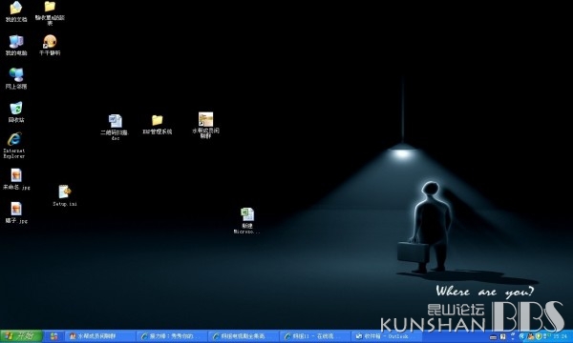Select the 千千静听 music player shortcut

(50, 45)
